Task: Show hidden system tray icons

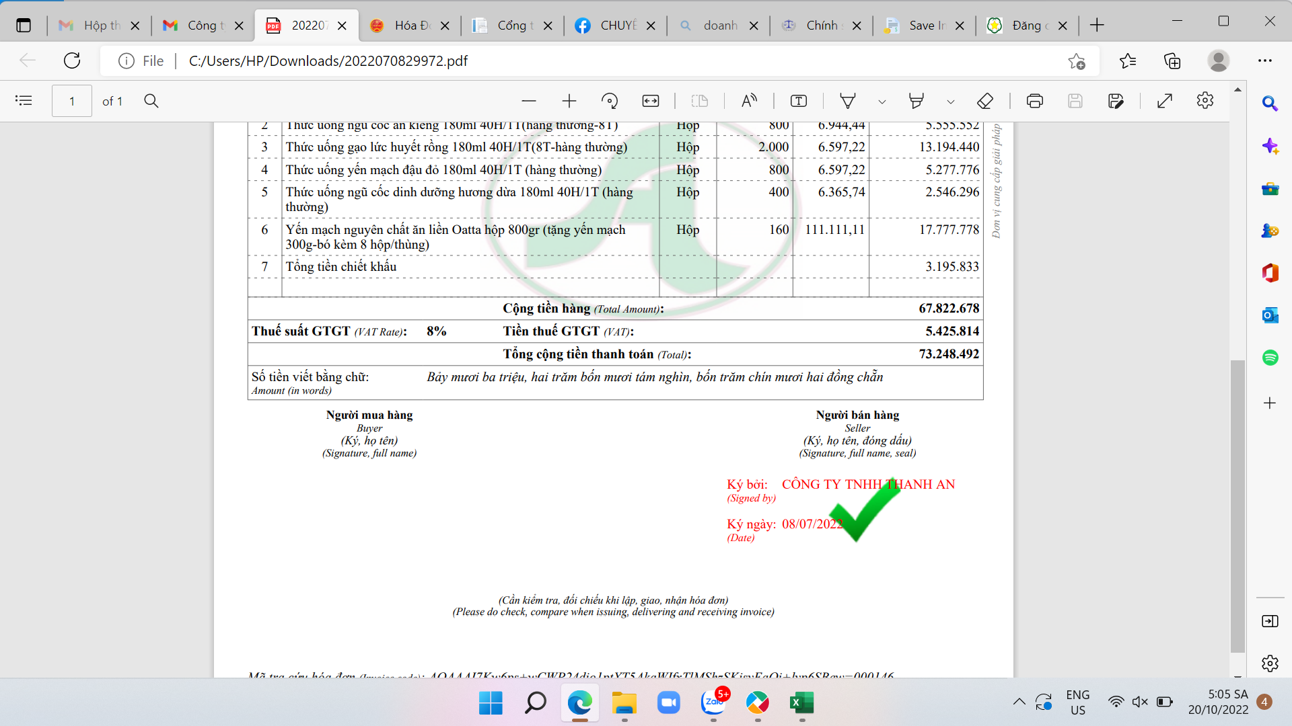Action: click(1019, 702)
